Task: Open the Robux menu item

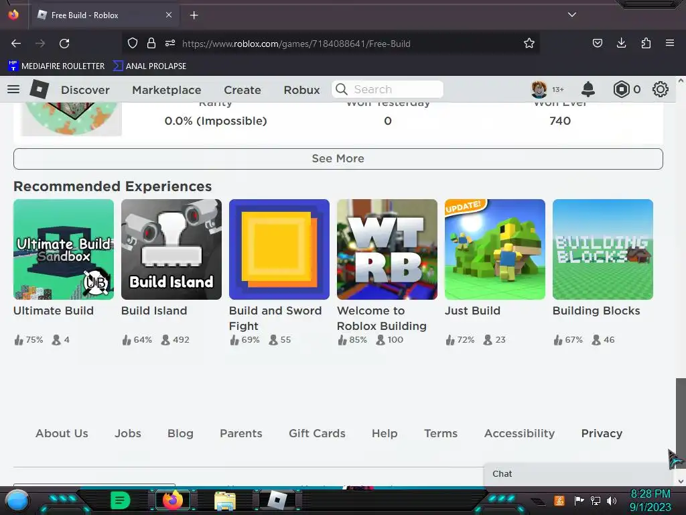Action: click(302, 90)
